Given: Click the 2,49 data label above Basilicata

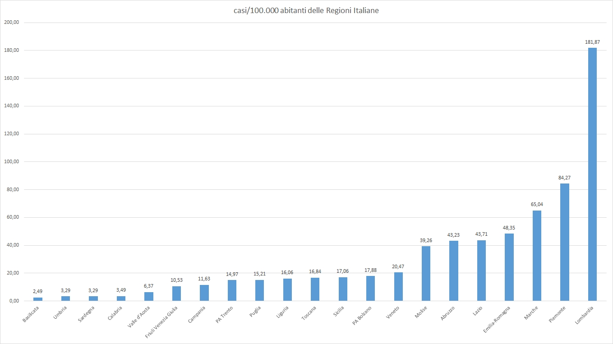Looking at the screenshot, I should [37, 292].
